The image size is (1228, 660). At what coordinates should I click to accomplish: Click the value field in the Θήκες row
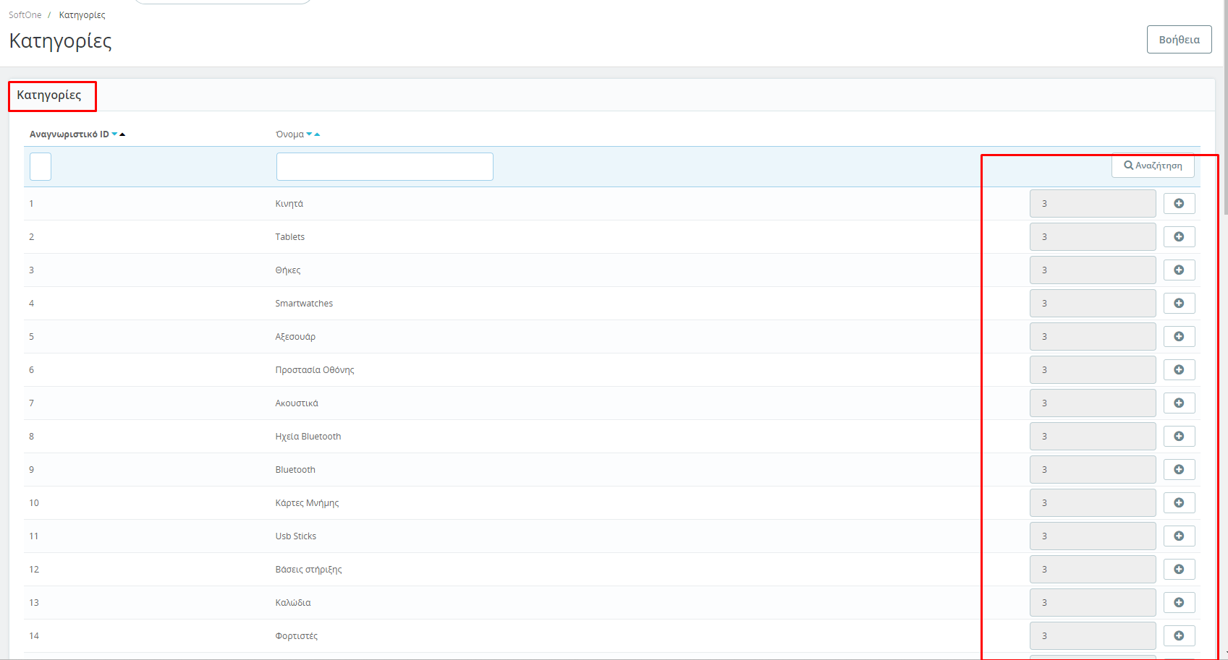tap(1093, 270)
